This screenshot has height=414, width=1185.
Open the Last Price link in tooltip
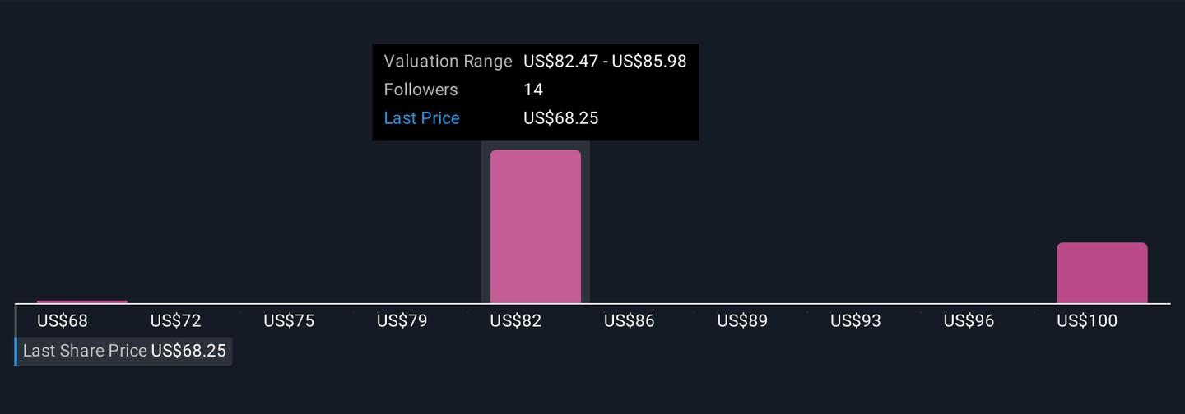(x=421, y=118)
